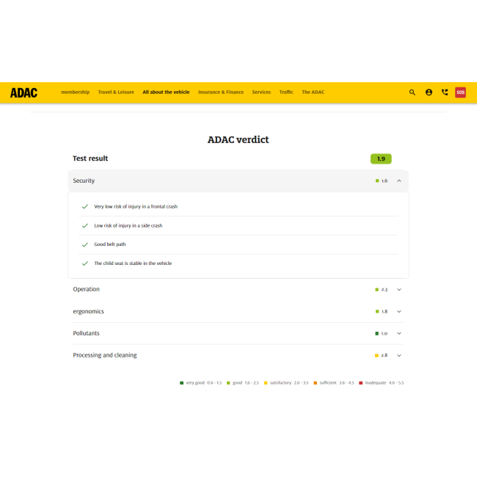Open All about the vehicle menu
477x477 pixels.
166,92
